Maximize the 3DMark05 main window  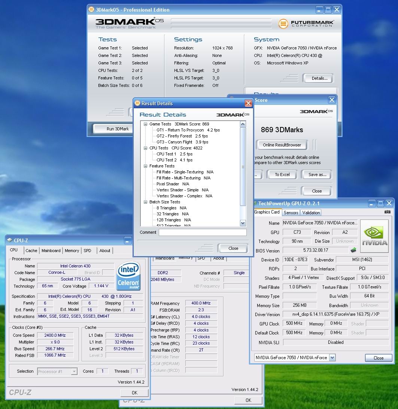[x=328, y=10]
